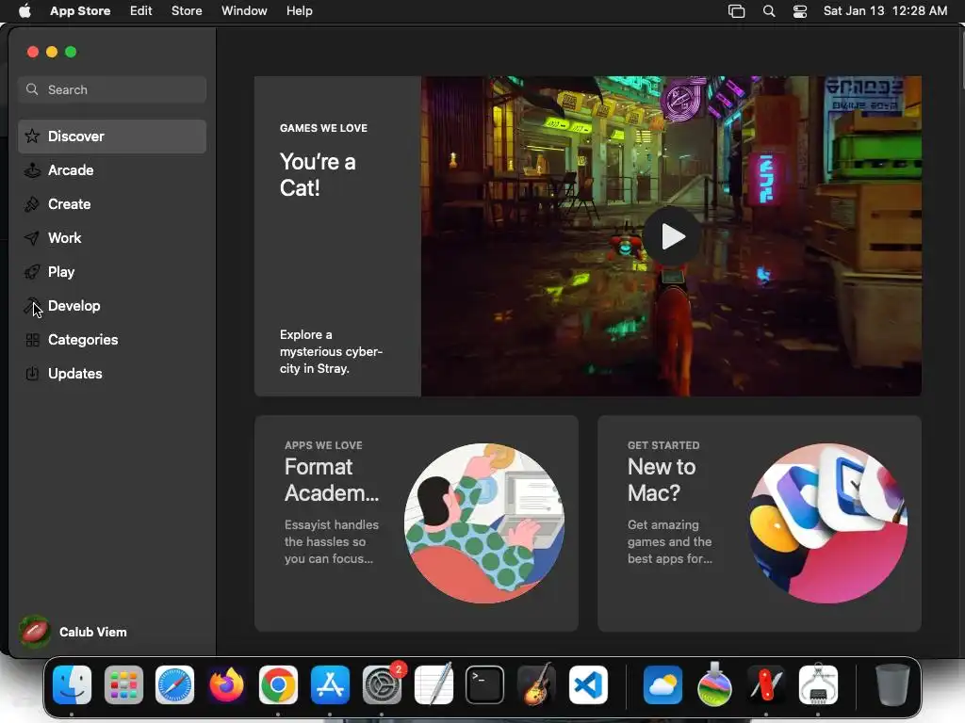Open the App Store menu
The image size is (965, 723).
(80, 11)
